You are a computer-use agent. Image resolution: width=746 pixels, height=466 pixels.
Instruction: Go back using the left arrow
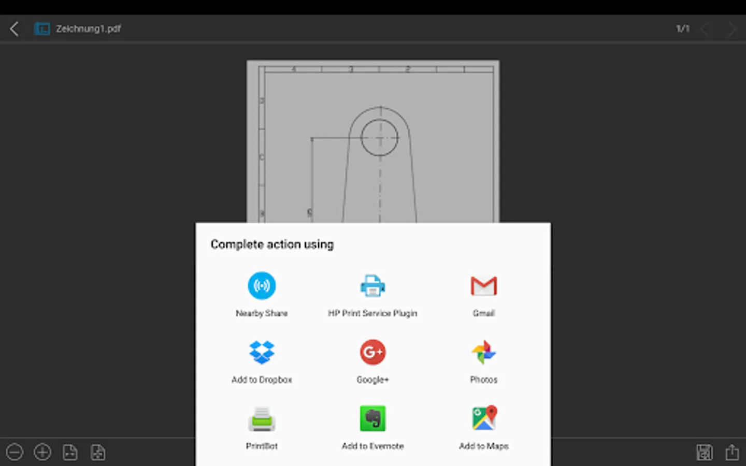pyautogui.click(x=15, y=29)
